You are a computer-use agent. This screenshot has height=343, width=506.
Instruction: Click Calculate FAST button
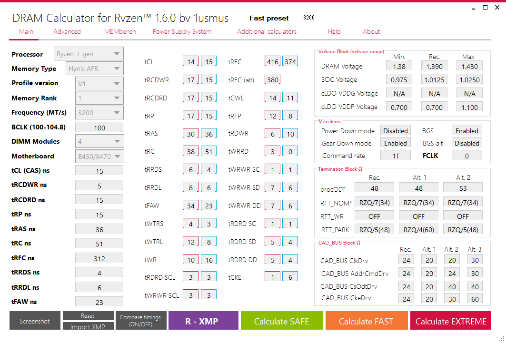[x=367, y=321]
